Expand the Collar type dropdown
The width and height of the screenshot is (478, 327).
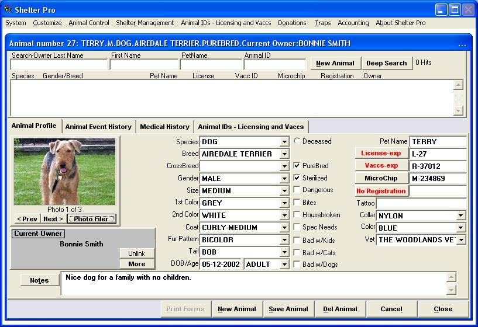(460, 215)
